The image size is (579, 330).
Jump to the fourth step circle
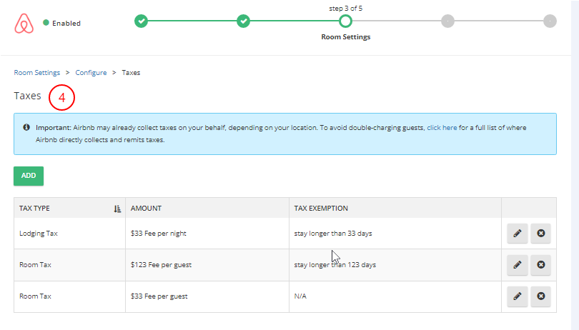[x=447, y=21]
